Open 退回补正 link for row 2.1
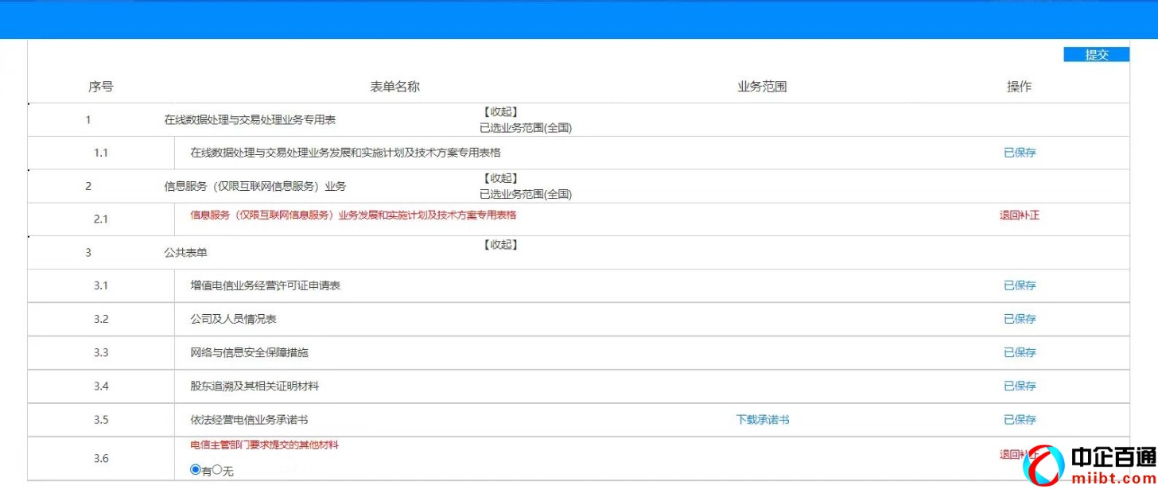Screen dimensions: 1158x489 [x=1020, y=215]
